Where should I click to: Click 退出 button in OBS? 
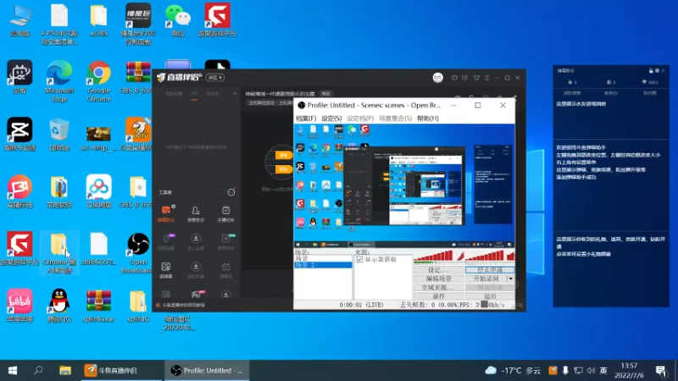pos(490,296)
